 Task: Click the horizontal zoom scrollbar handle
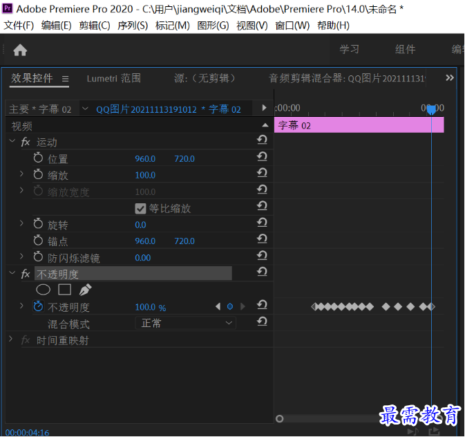click(x=279, y=418)
